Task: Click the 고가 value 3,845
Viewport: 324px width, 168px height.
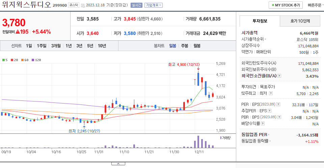Action: [x=130, y=19]
